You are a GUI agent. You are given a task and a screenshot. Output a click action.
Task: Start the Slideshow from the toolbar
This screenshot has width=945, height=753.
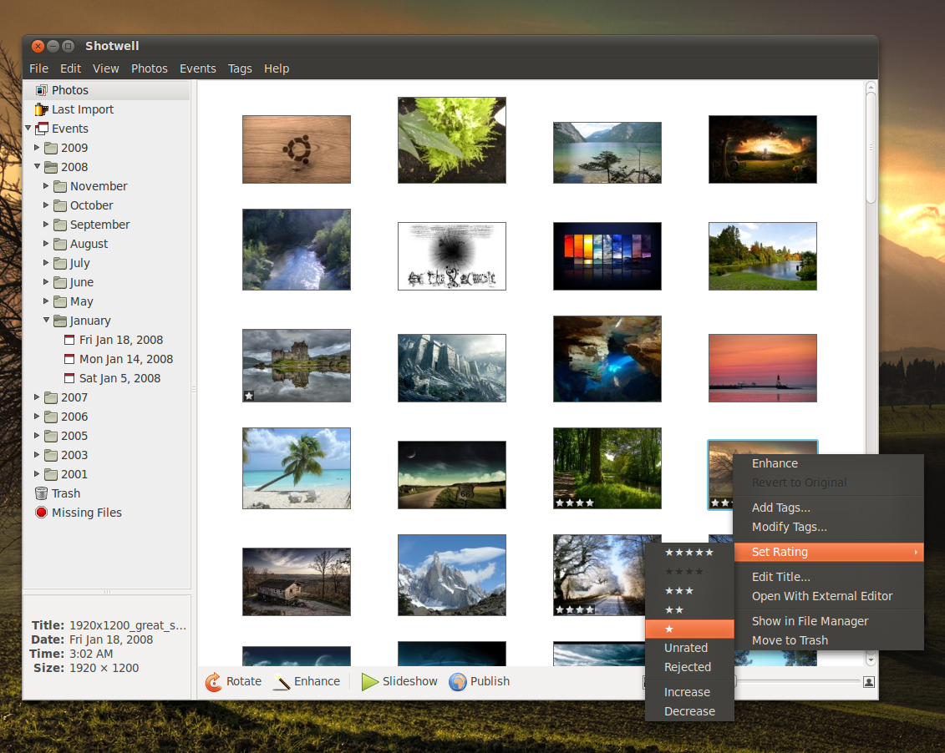pos(399,681)
